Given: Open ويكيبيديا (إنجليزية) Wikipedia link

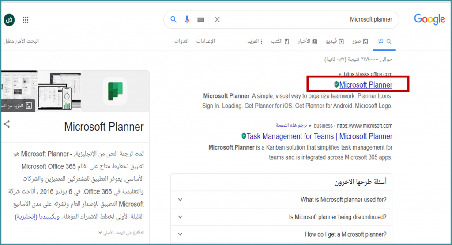Looking at the screenshot, I should pyautogui.click(x=37, y=216).
